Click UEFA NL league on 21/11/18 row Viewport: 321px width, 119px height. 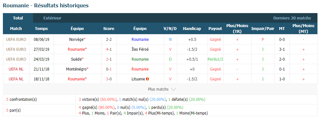click(16, 69)
